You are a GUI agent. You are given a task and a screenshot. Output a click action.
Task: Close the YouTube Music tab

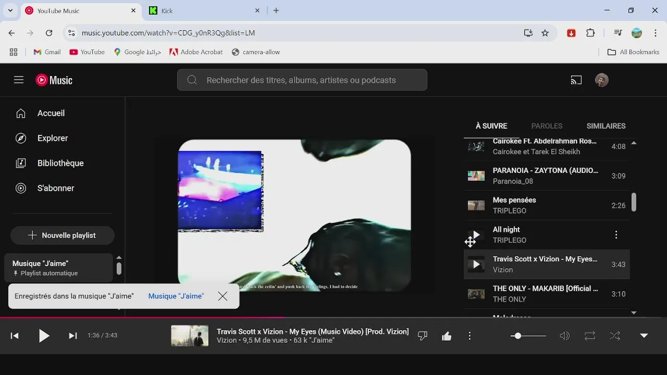(x=133, y=10)
